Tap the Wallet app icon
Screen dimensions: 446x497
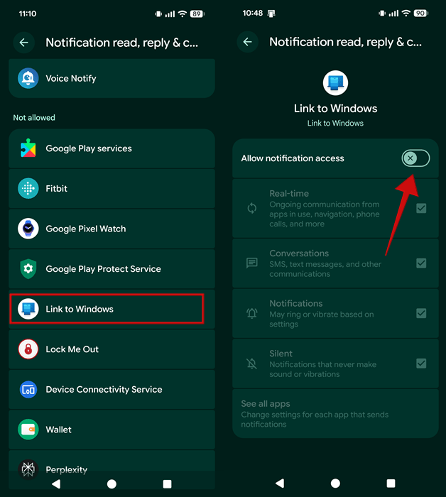[x=28, y=430]
